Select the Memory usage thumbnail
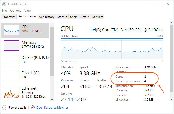Image resolution: width=174 pixels, height=114 pixels. tap(11, 46)
